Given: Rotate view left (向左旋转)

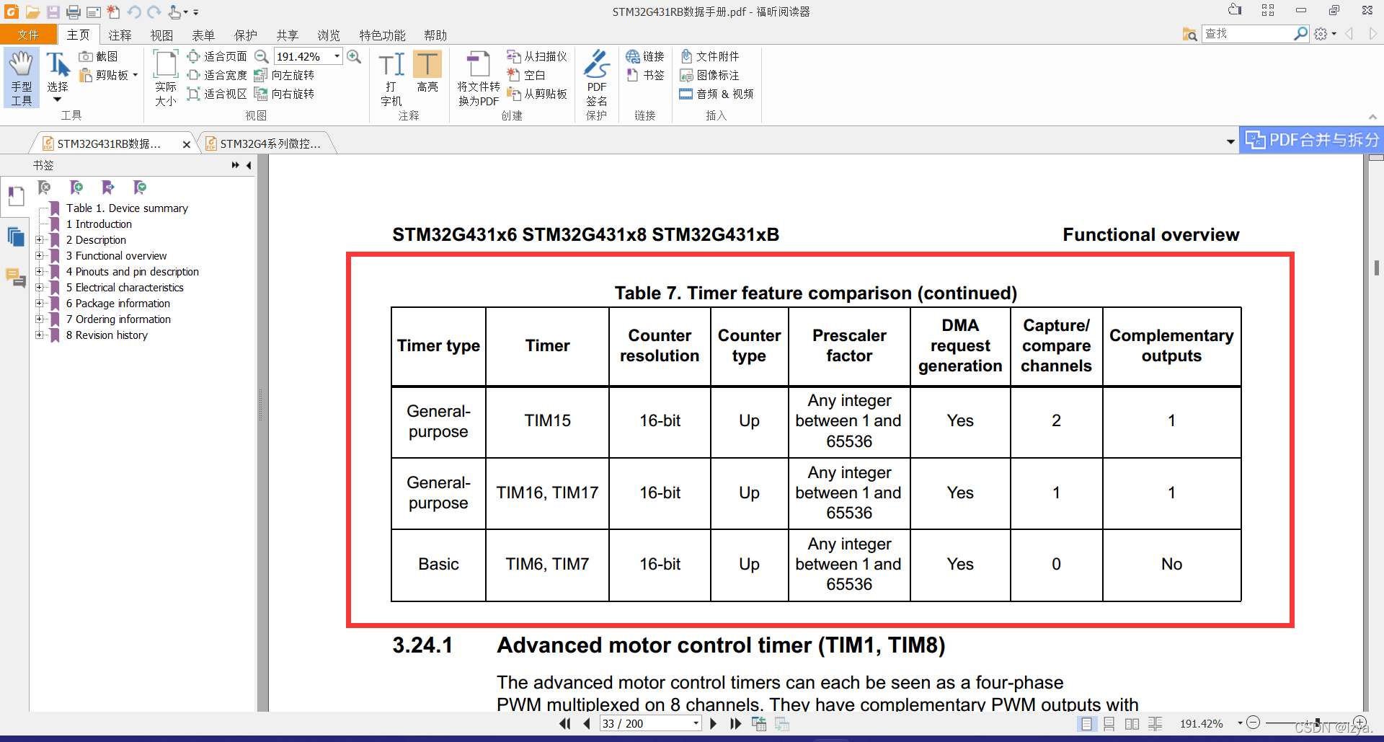Looking at the screenshot, I should [284, 75].
